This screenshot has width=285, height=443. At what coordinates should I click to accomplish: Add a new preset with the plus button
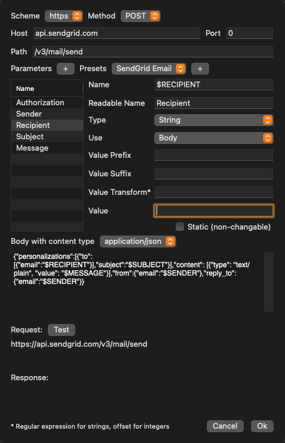pyautogui.click(x=200, y=69)
